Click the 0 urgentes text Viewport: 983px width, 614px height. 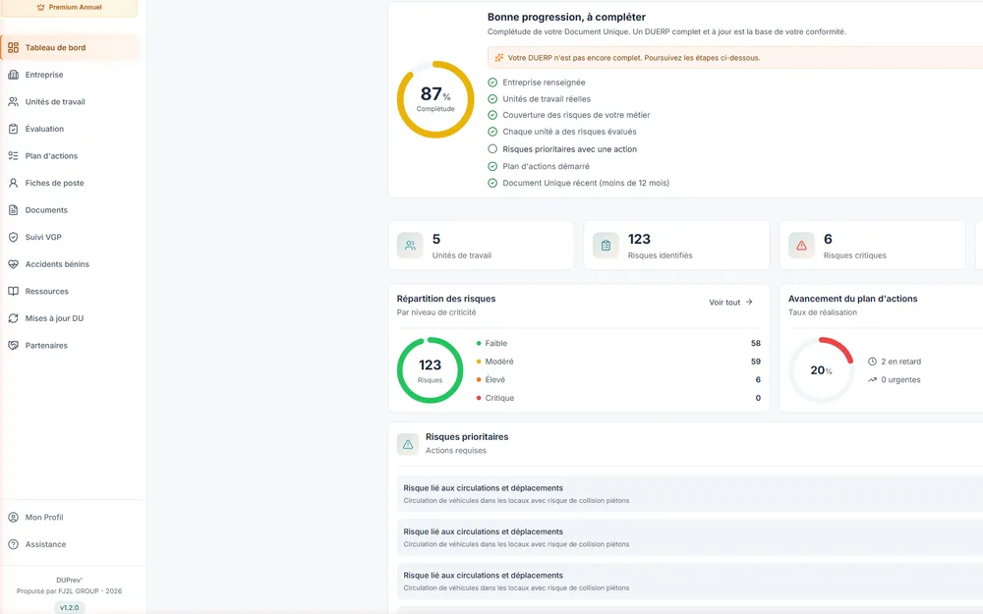pyautogui.click(x=900, y=379)
